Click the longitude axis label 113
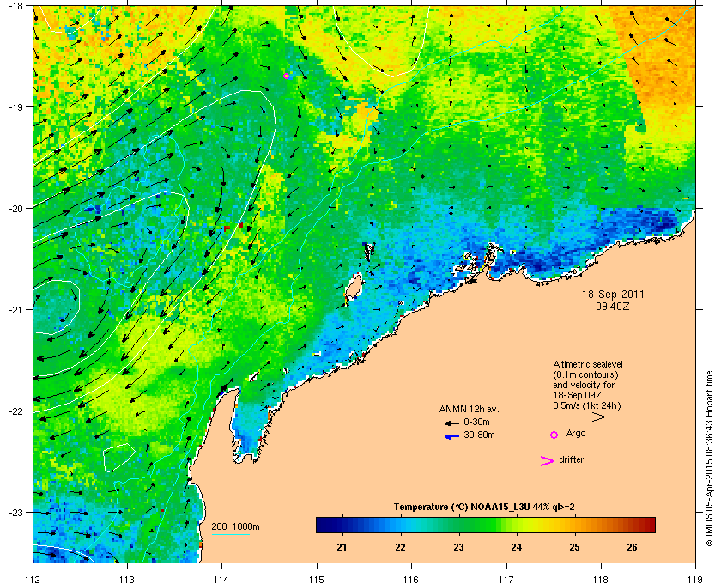 point(127,579)
